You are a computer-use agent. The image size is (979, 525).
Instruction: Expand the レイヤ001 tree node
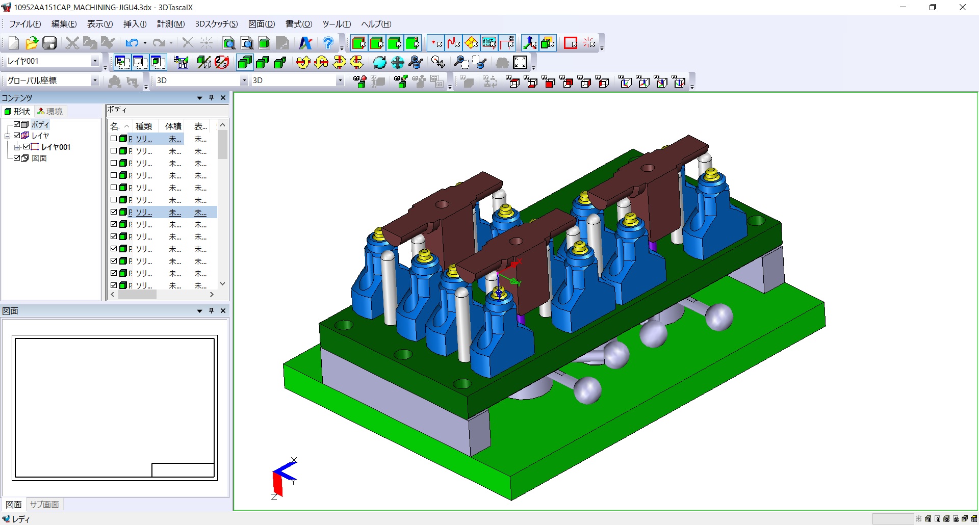17,147
